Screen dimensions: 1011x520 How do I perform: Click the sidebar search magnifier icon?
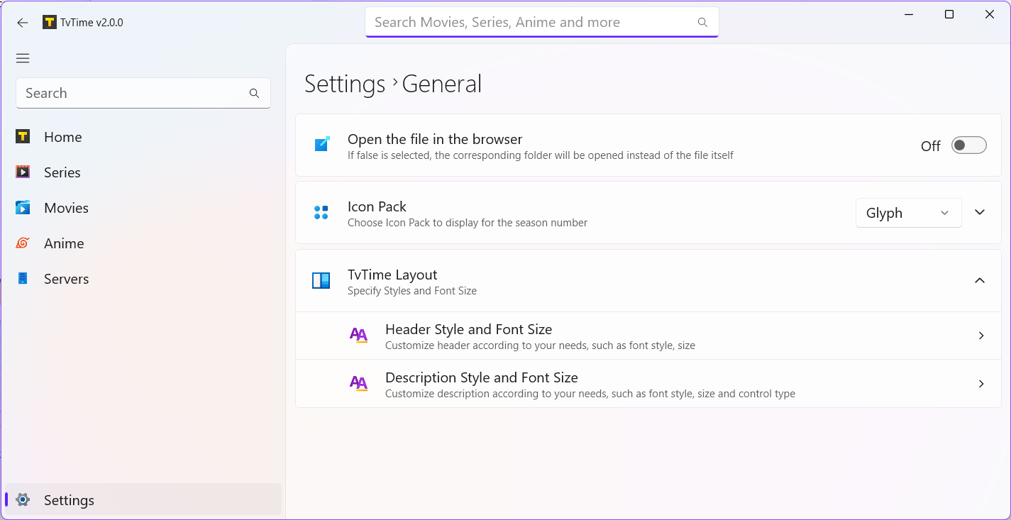pos(254,93)
